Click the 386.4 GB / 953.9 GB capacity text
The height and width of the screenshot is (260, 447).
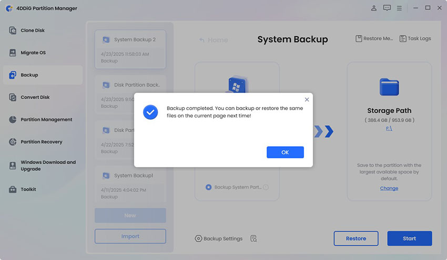coord(389,120)
